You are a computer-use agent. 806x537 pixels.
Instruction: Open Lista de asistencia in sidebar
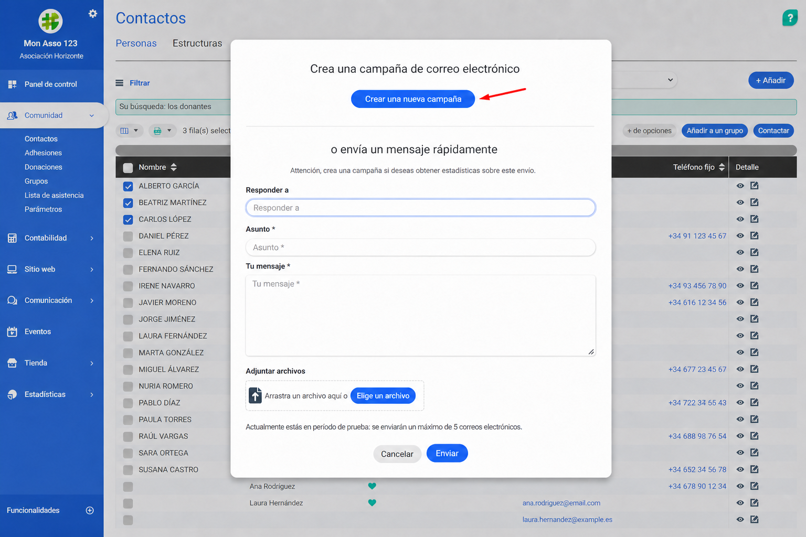tap(54, 196)
